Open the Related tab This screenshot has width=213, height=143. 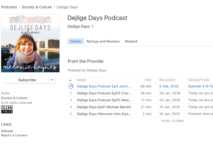coord(131,42)
